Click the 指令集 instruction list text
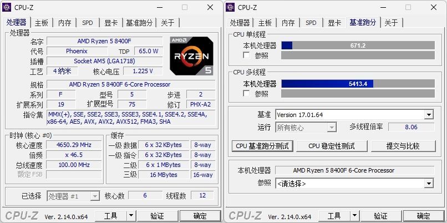Image resolution: width=447 pixels, height=223 pixels. coord(131,118)
